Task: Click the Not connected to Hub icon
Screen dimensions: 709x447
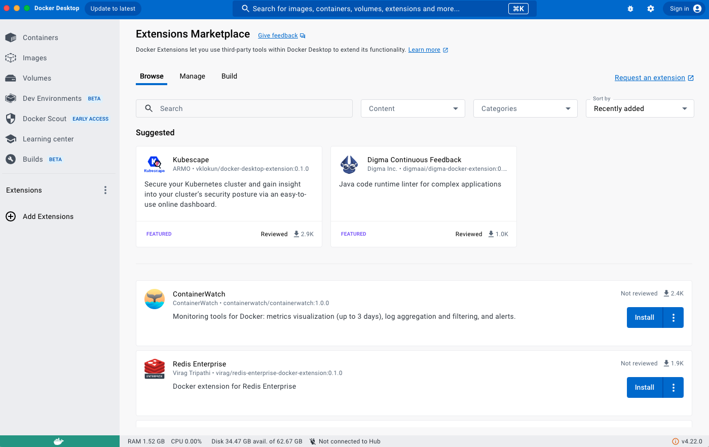Action: click(313, 441)
